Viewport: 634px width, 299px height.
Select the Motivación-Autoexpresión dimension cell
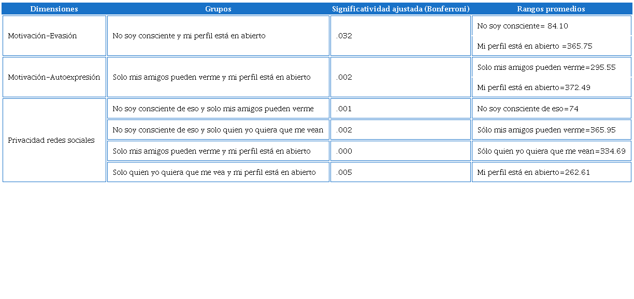tap(54, 77)
